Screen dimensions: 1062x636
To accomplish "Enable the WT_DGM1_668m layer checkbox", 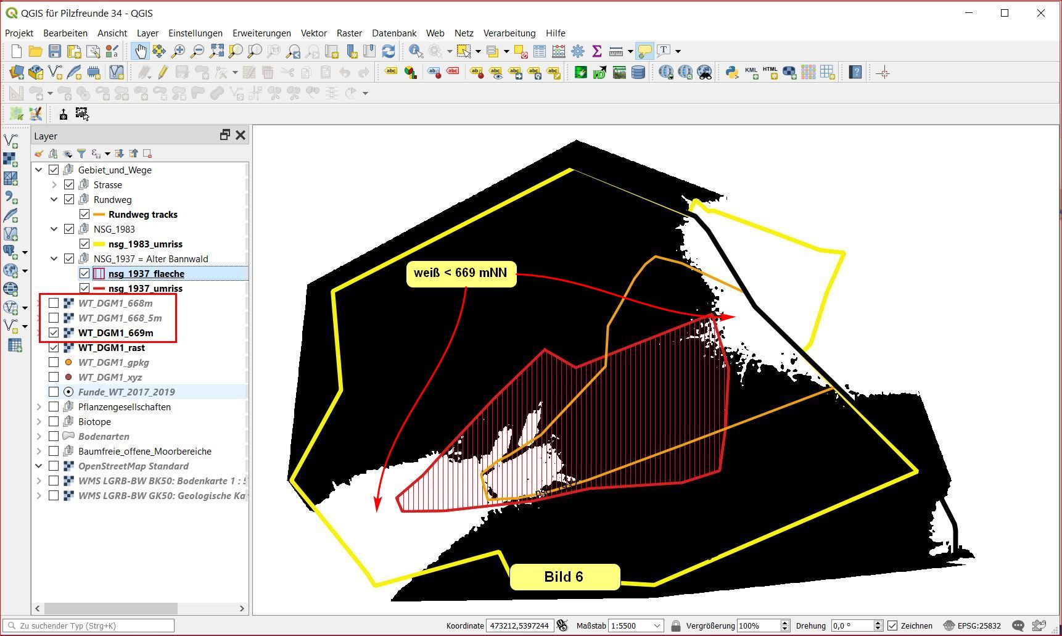I will (x=54, y=303).
